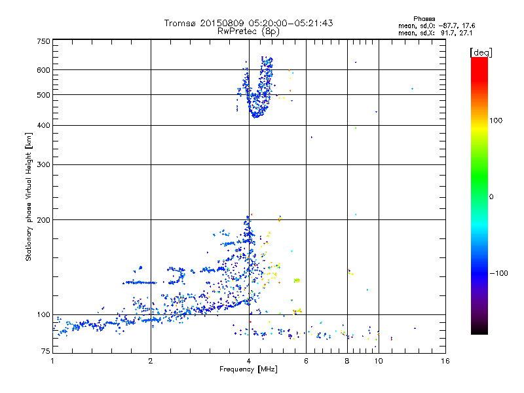Click the yellow echo points near 5.5 MHz, 100 km

[x=297, y=310]
